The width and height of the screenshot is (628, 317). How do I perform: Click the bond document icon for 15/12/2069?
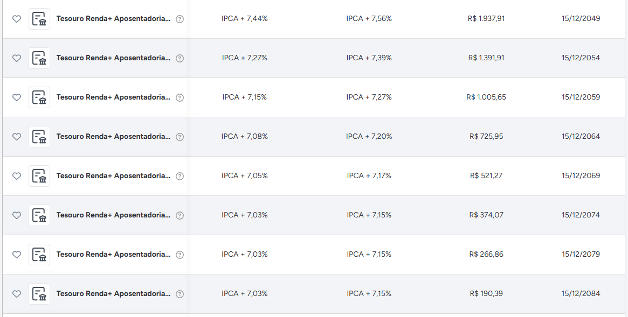tap(39, 176)
